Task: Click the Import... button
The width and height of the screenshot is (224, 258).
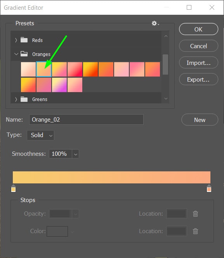Action: click(198, 63)
